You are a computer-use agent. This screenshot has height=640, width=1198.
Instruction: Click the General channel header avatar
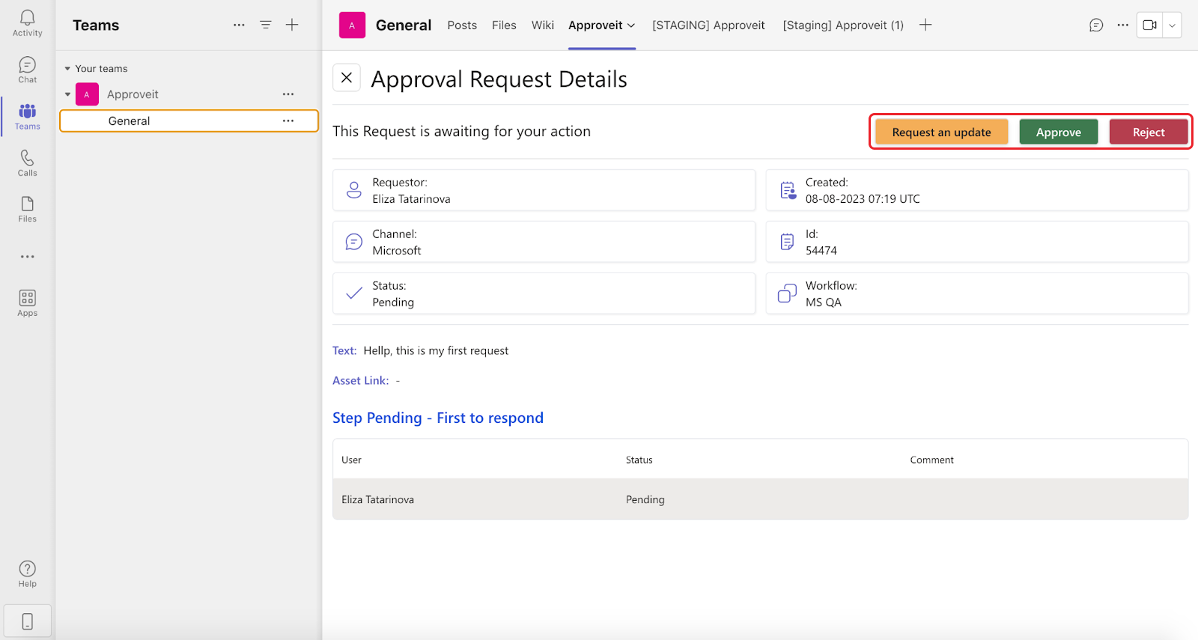352,25
